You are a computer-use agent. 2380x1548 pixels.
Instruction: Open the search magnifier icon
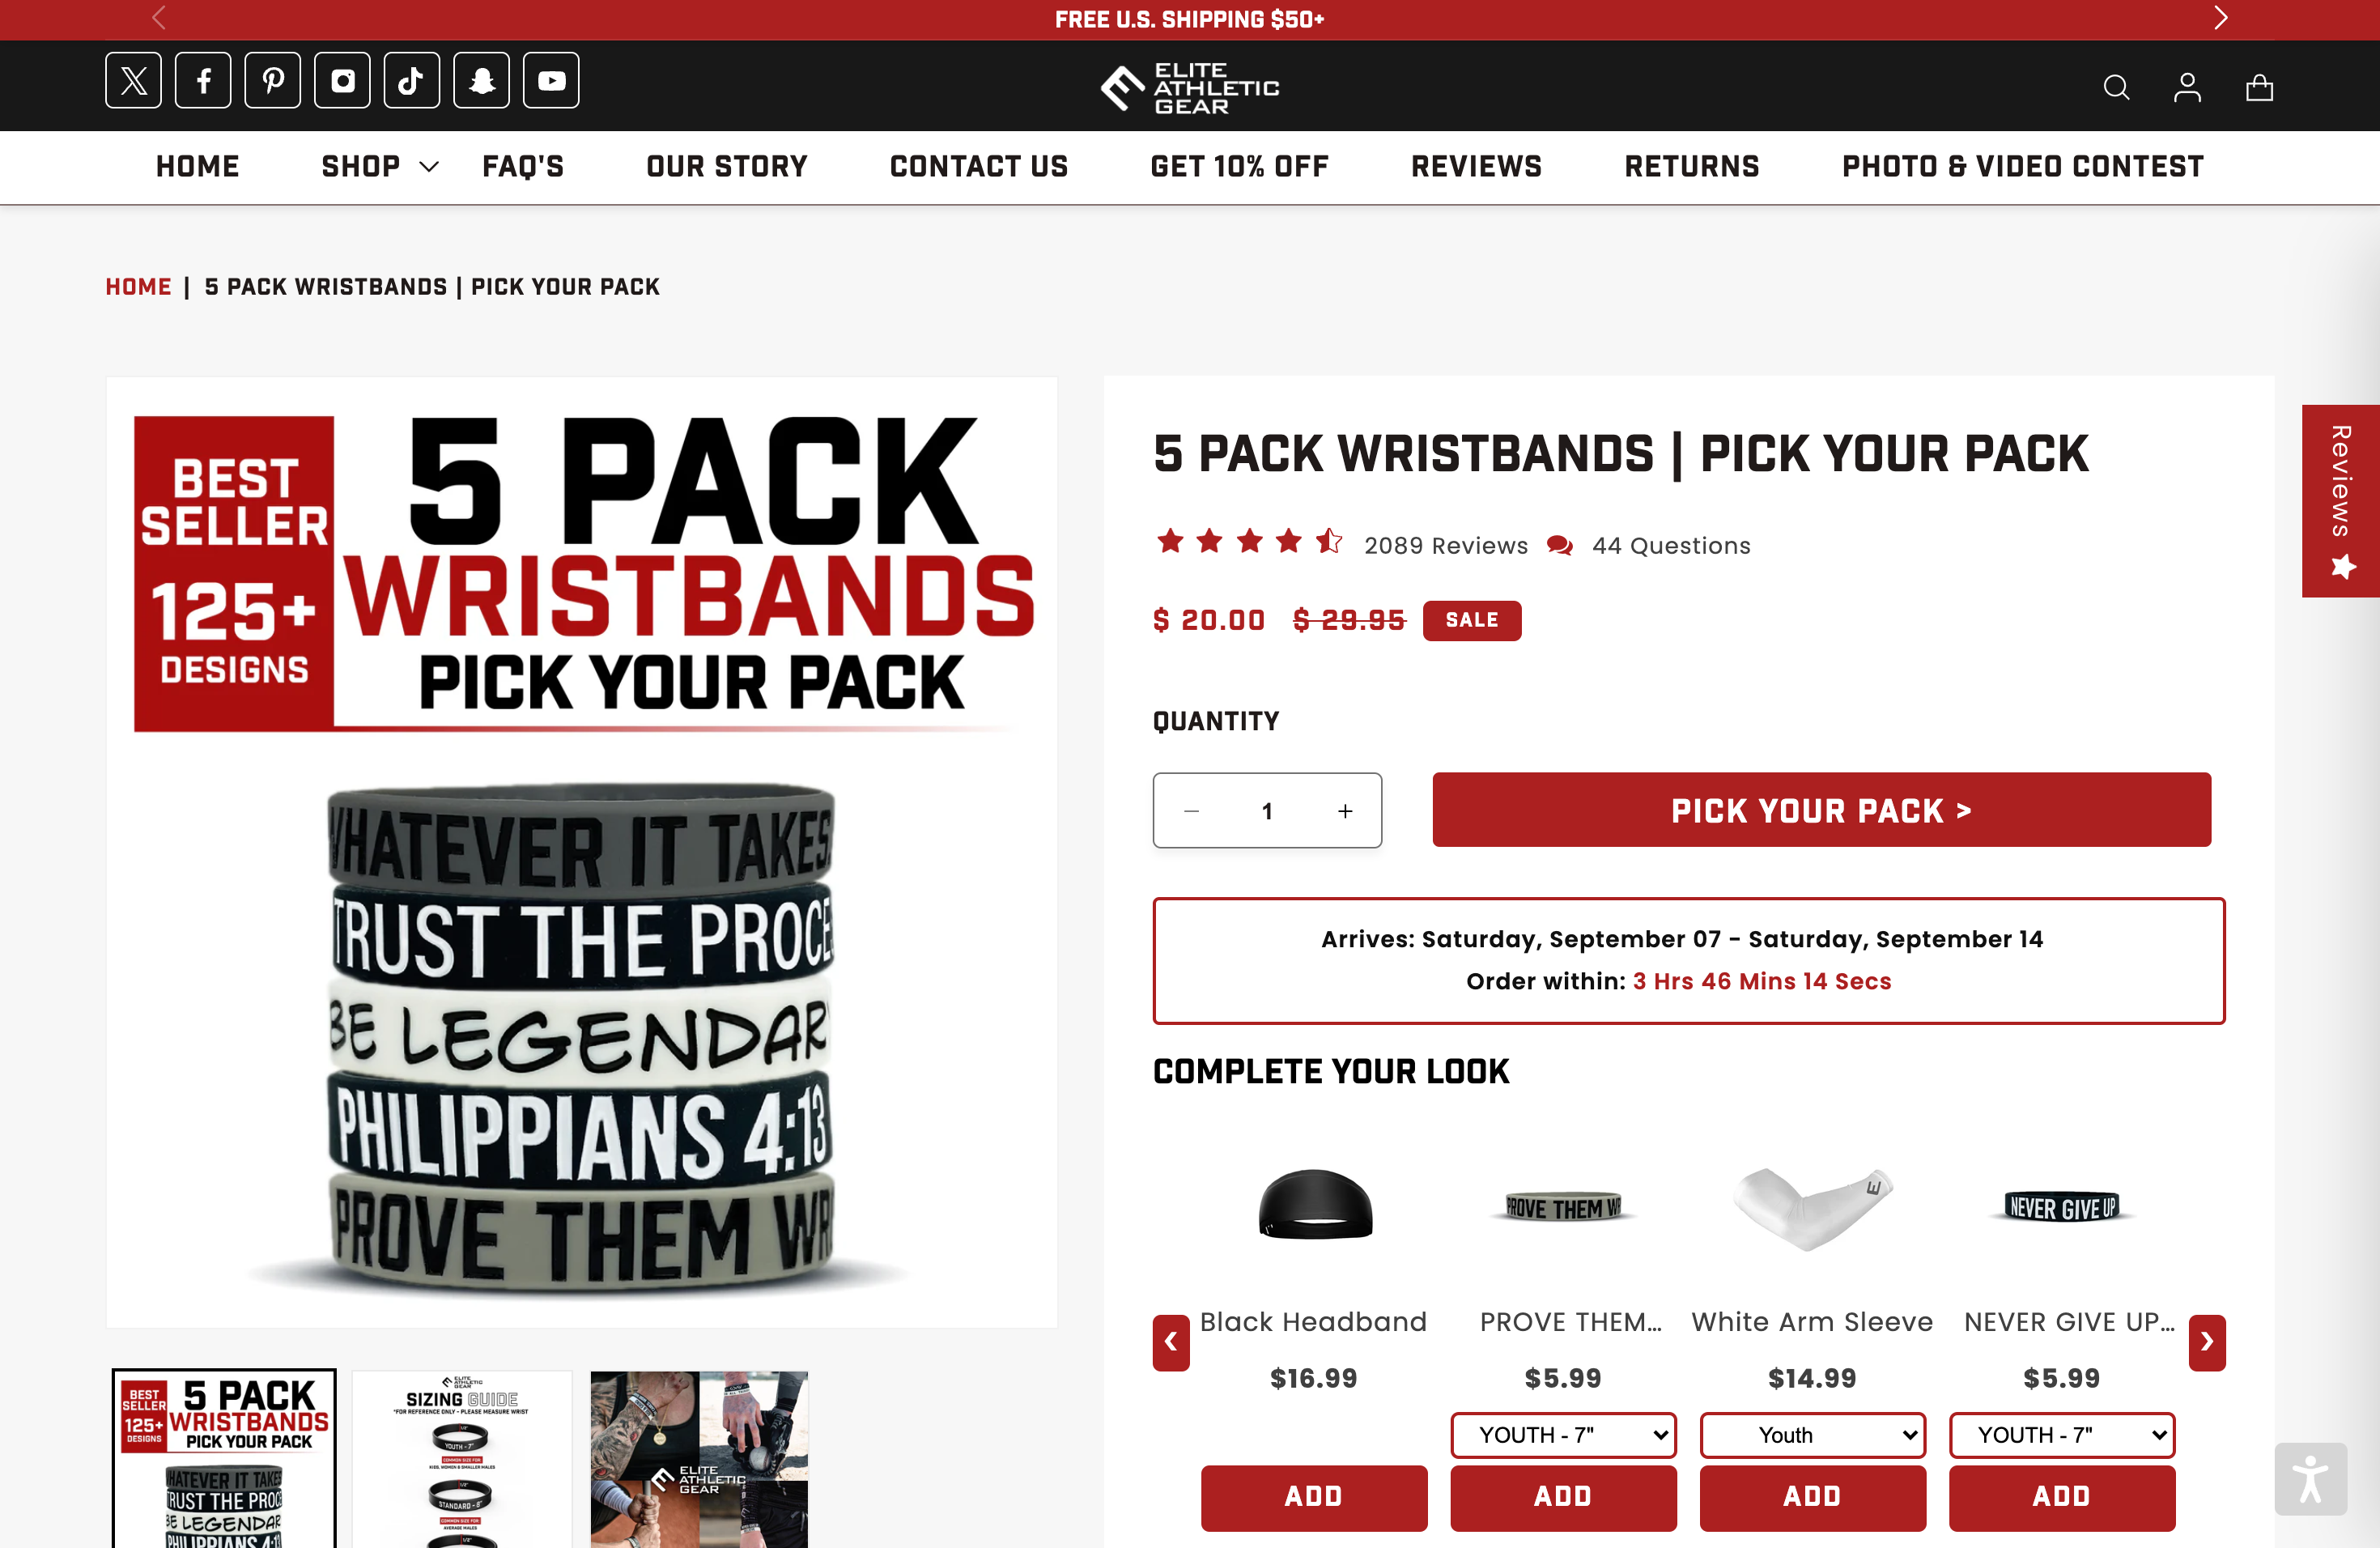[2116, 88]
